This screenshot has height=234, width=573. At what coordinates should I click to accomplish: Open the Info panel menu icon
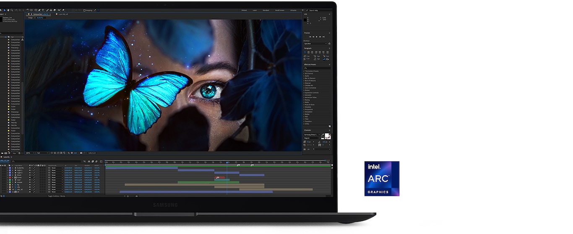click(329, 14)
